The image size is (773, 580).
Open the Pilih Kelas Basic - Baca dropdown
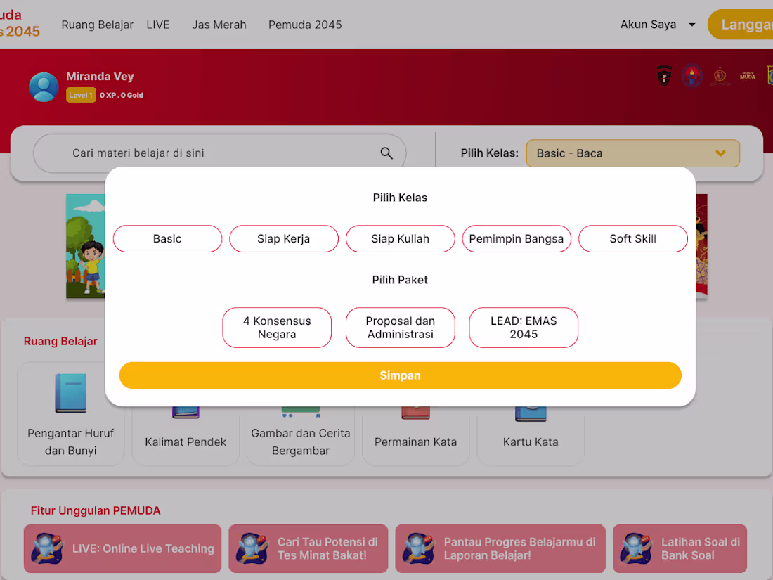pyautogui.click(x=633, y=153)
